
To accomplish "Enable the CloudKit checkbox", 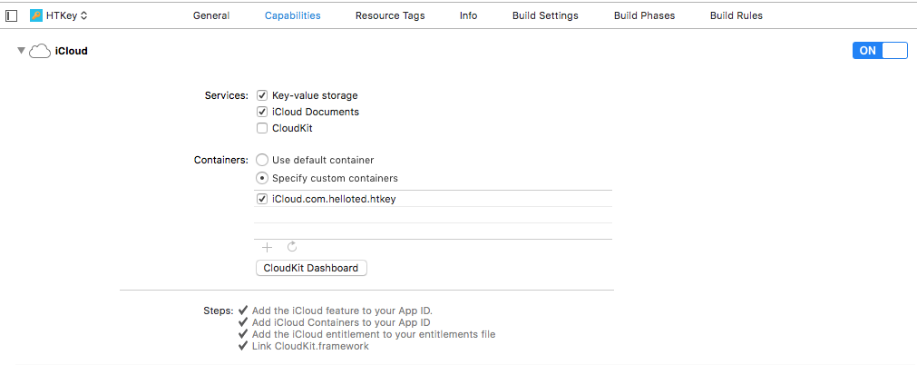I will point(262,128).
